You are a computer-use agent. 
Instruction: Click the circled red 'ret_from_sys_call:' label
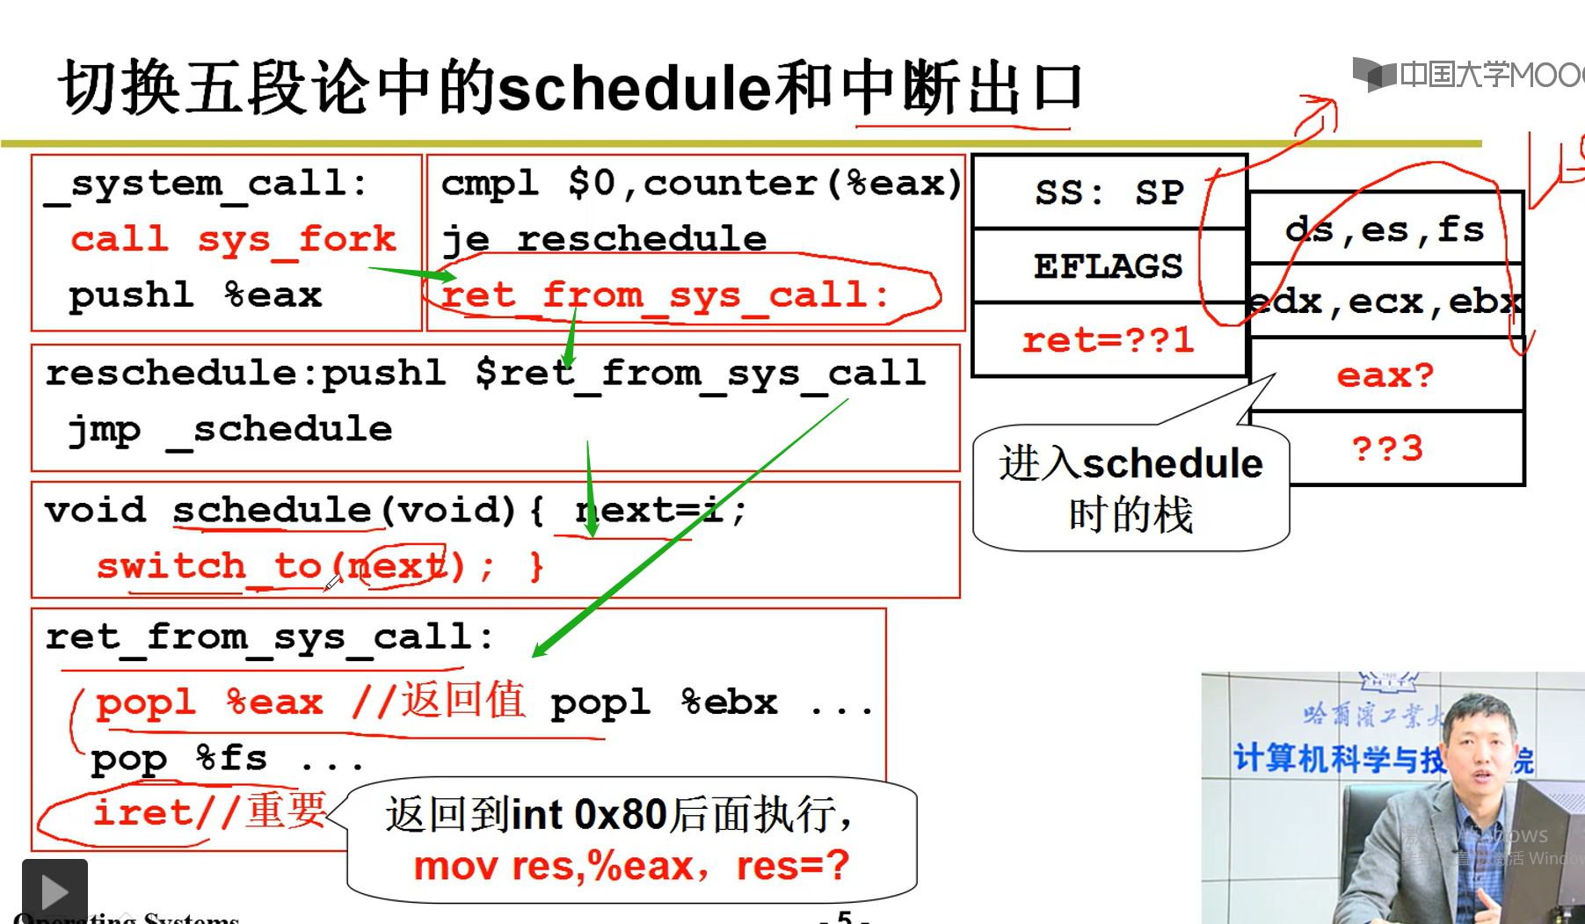click(665, 295)
